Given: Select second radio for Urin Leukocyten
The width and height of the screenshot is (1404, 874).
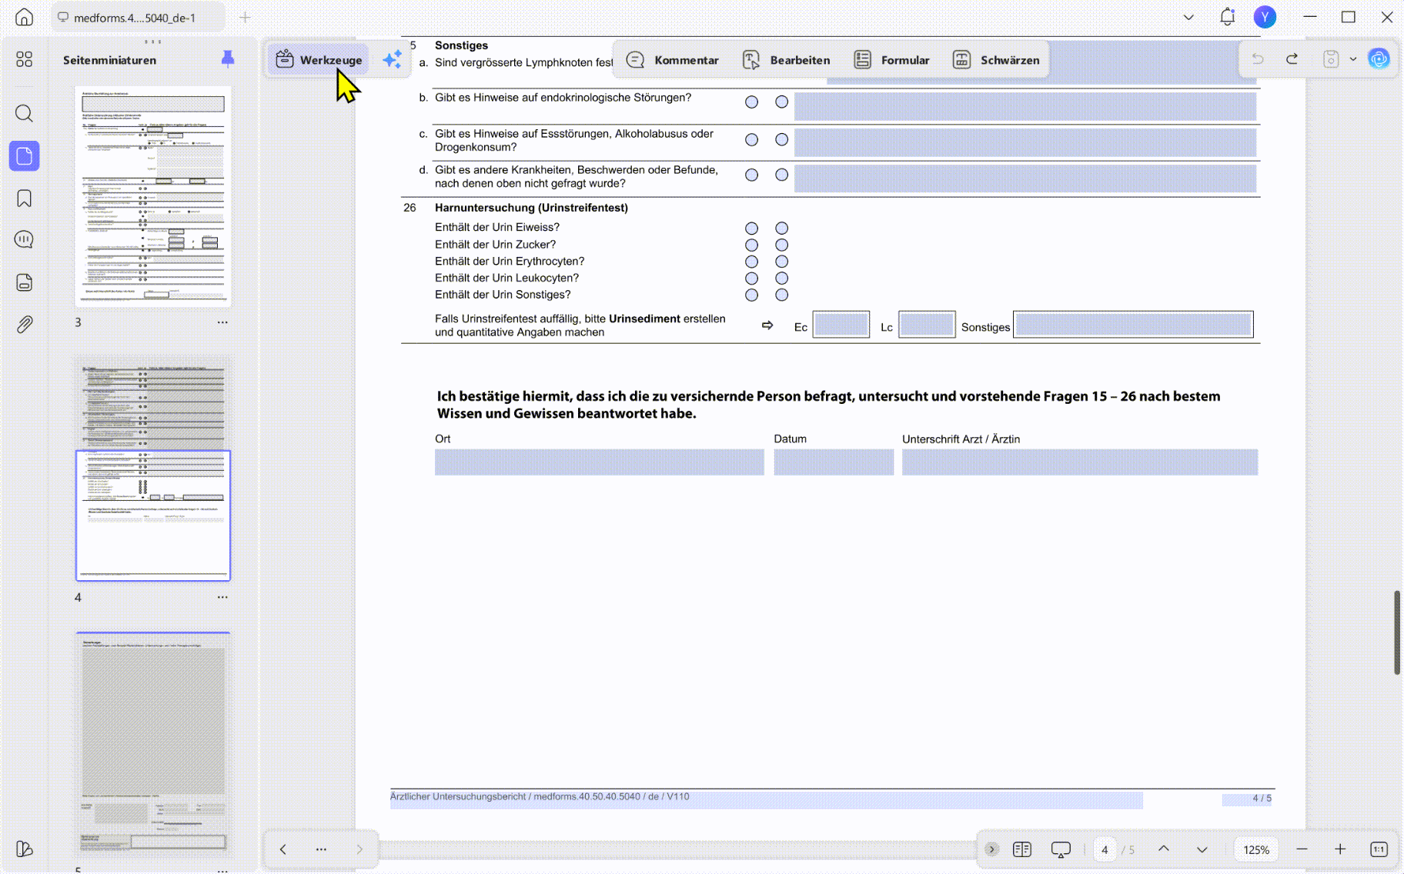Looking at the screenshot, I should coord(781,279).
